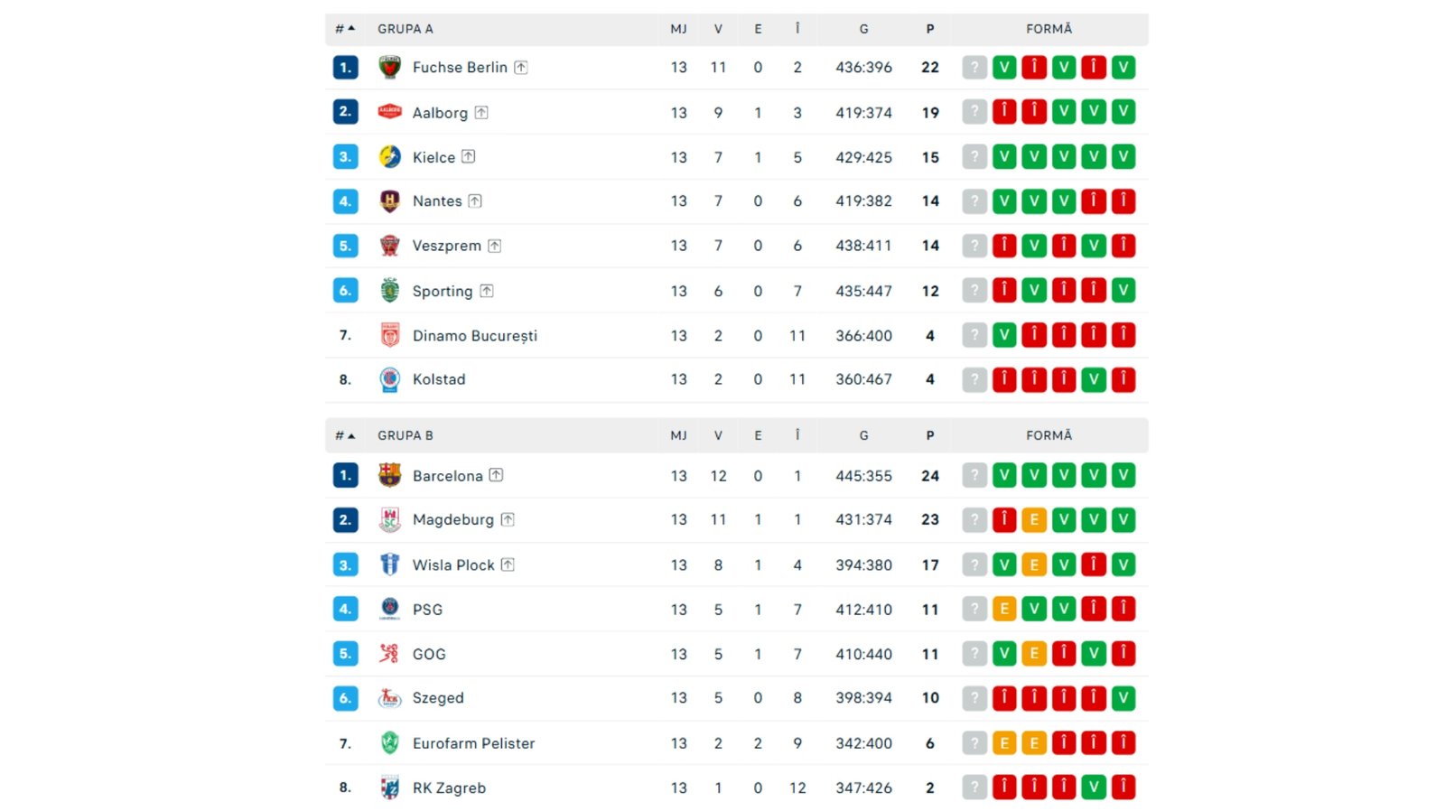Click the Veszprem team logo
Image resolution: width=1445 pixels, height=811 pixels.
[389, 246]
